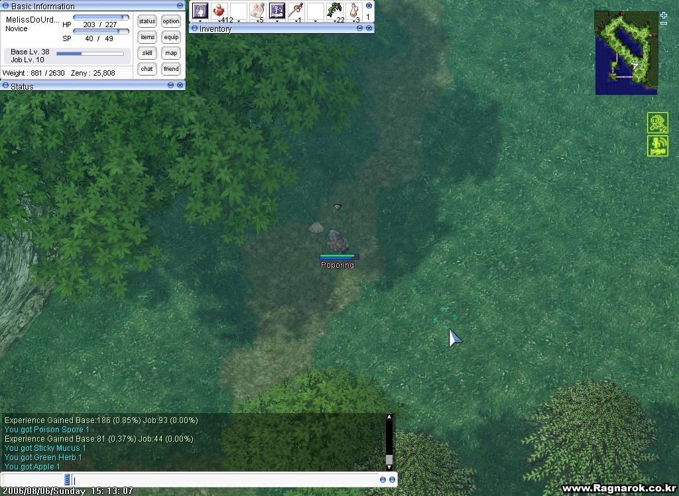Open the items button
The width and height of the screenshot is (679, 496).
(147, 37)
